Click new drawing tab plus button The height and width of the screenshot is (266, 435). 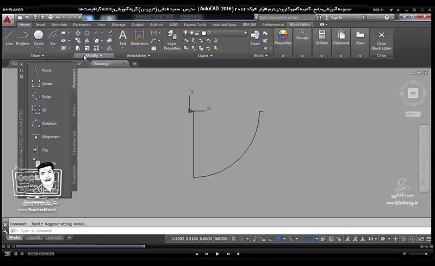[134, 64]
